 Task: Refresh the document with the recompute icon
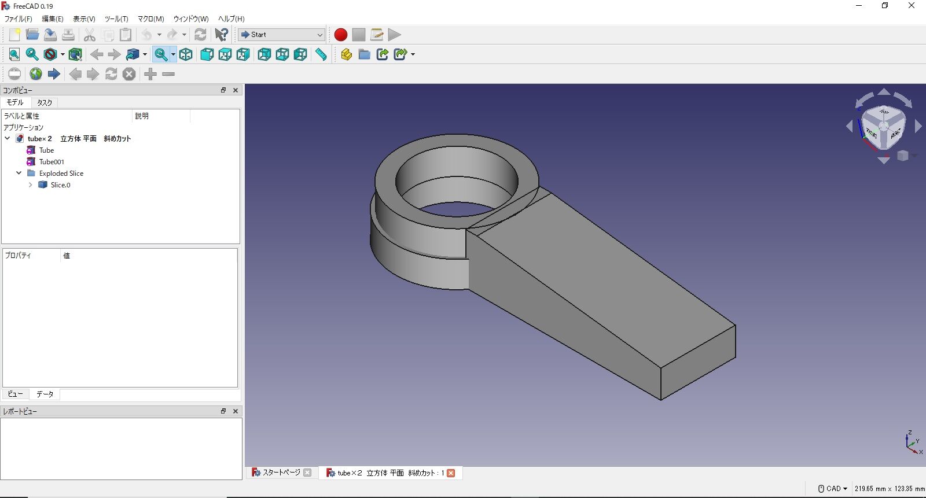200,35
